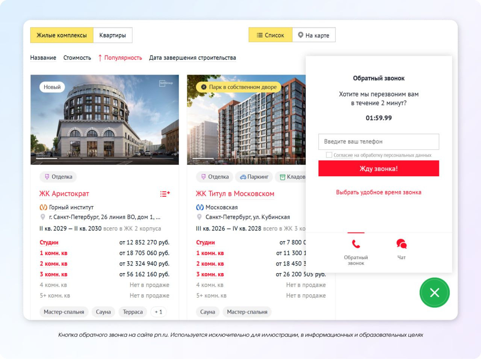The height and width of the screenshot is (359, 481).
Task: Select the Мастер-спальня tag in ЖК Аристократ
Action: point(64,312)
